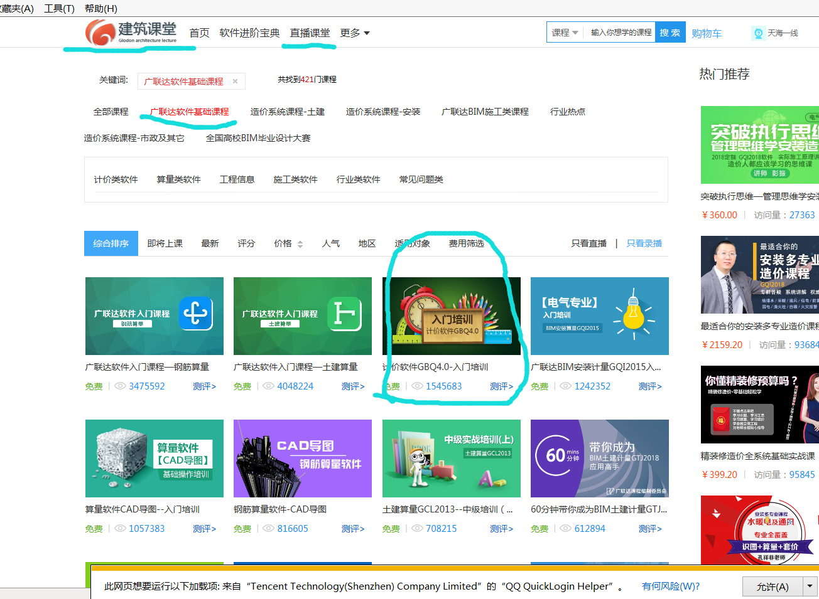Click the eye icon beside 3475592 views
819x599 pixels.
pyautogui.click(x=121, y=386)
